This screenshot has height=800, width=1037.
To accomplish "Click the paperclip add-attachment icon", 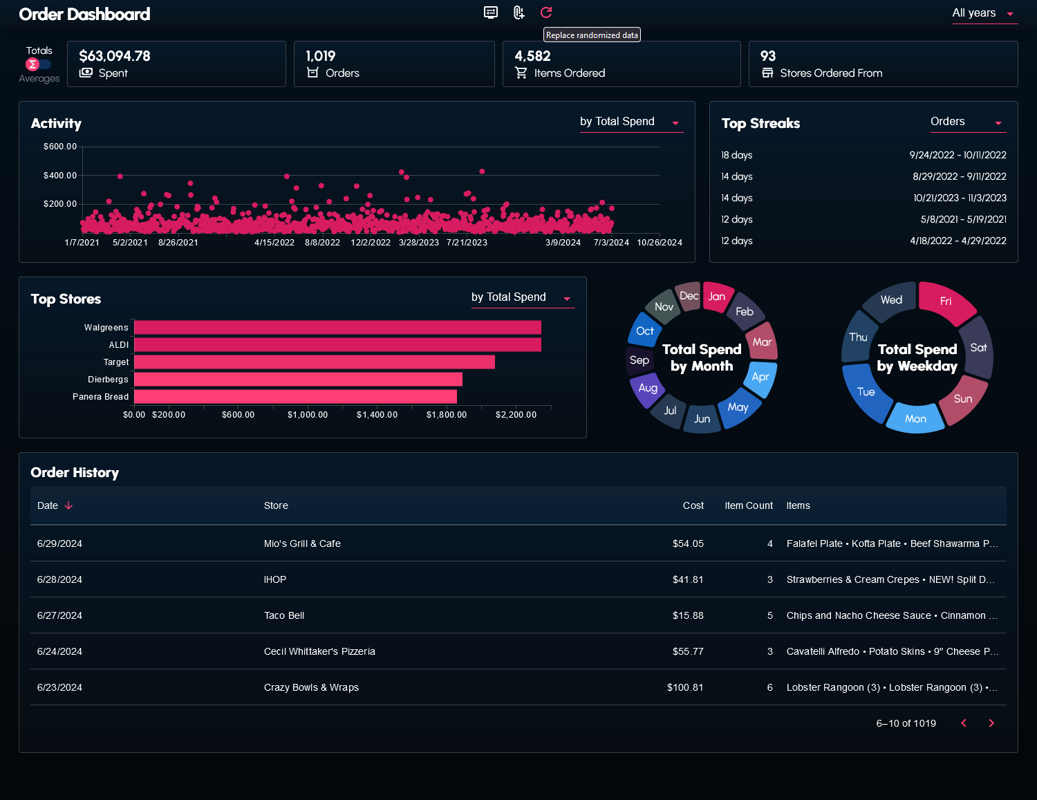I will click(518, 12).
